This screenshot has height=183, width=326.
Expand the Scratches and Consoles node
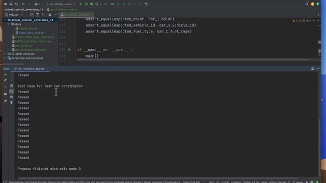coord(5,58)
